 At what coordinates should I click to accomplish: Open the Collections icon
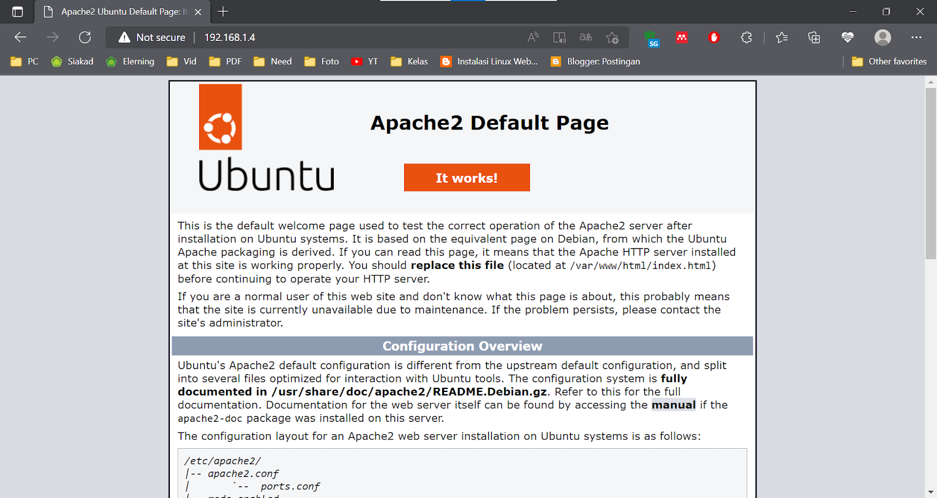tap(814, 37)
